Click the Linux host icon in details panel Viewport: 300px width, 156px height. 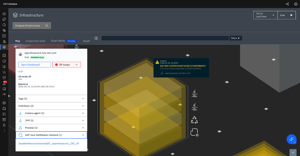[21, 55]
